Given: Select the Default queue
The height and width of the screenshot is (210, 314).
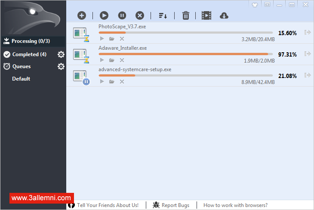Looking at the screenshot, I should click(21, 79).
